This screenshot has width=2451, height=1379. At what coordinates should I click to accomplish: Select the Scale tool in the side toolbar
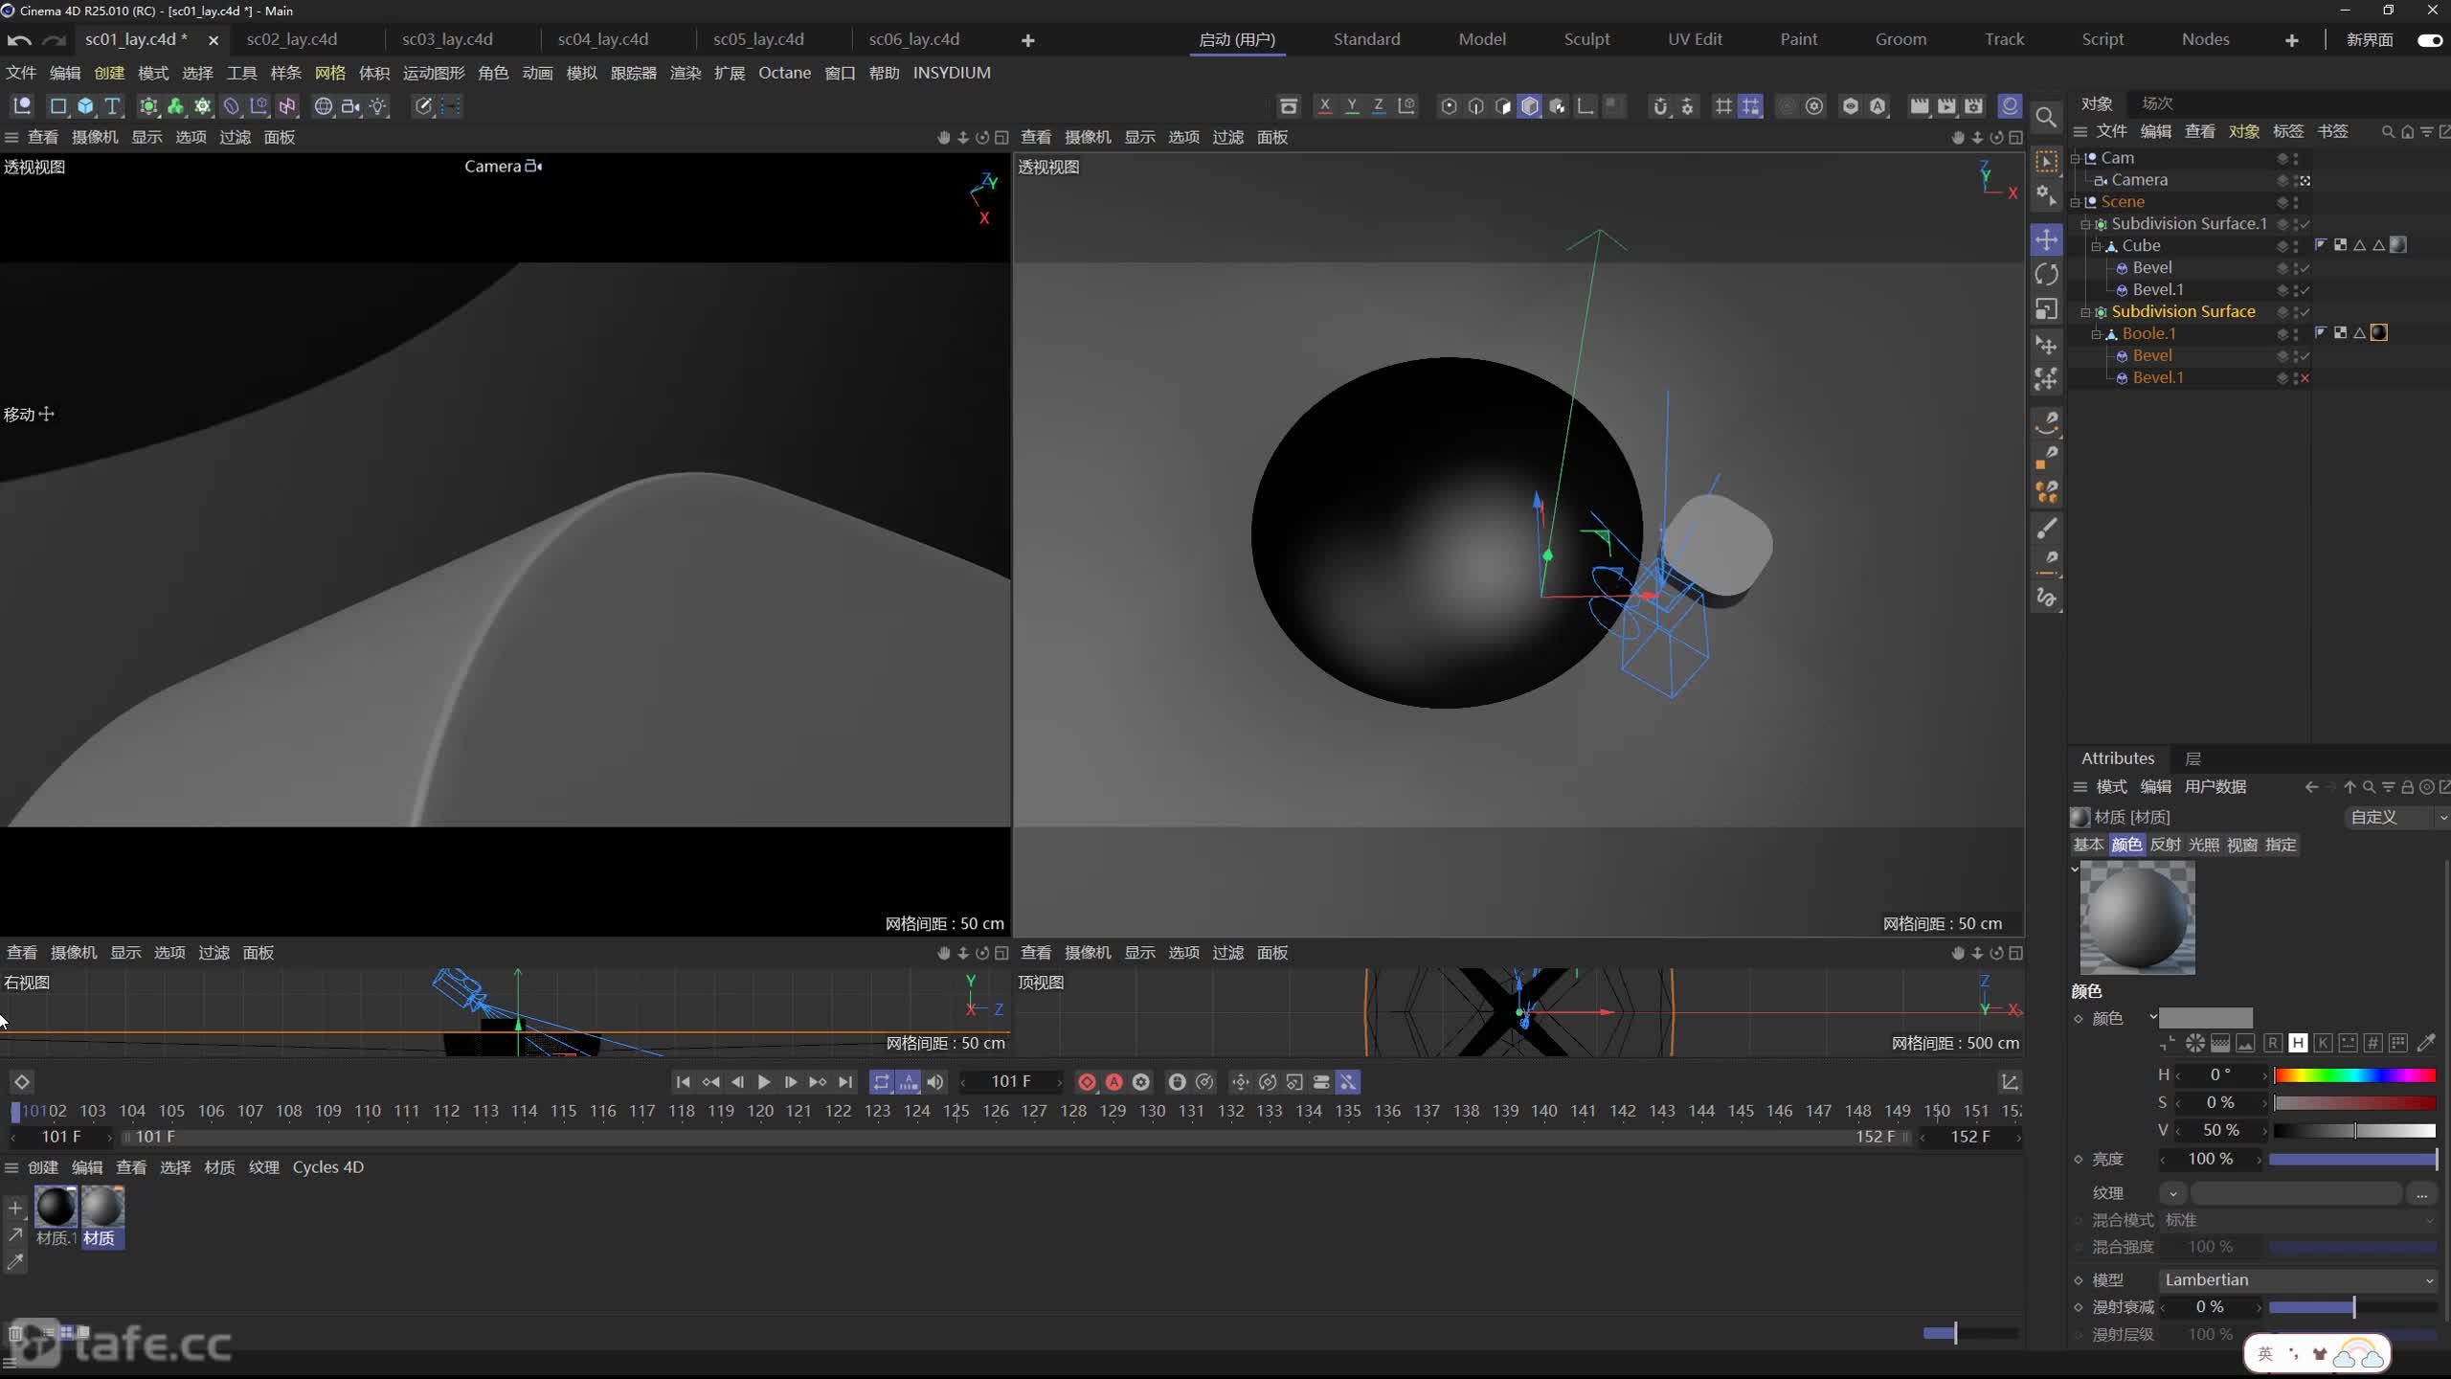(x=2046, y=309)
